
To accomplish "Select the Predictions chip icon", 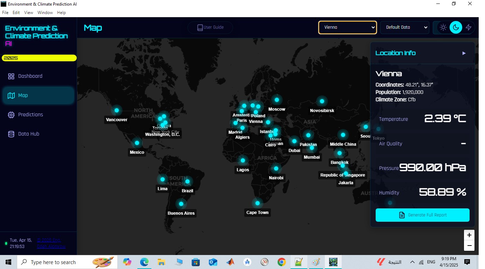I will tap(11, 115).
